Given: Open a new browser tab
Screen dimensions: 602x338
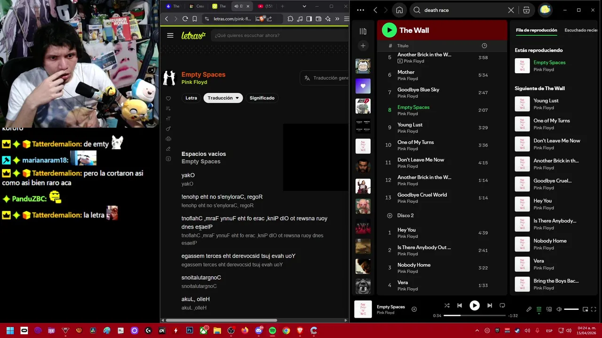Looking at the screenshot, I should point(282,6).
